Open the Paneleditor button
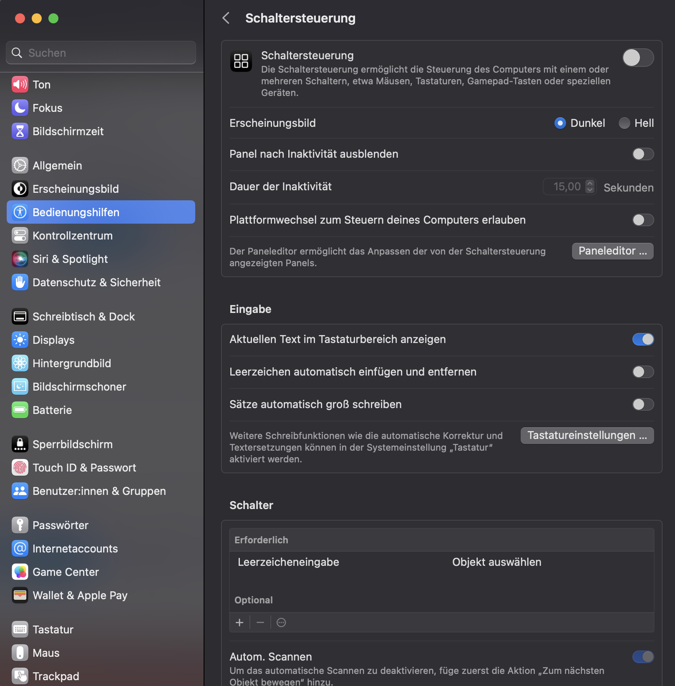Screen dimensions: 675x686 pos(612,251)
